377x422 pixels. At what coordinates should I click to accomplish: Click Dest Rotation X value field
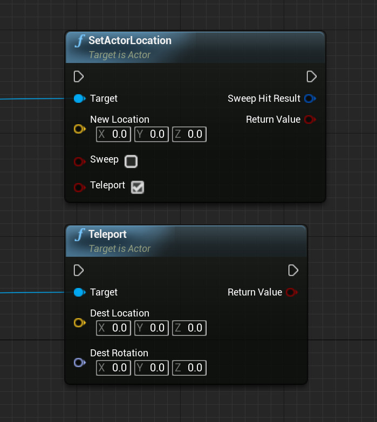[113, 368]
